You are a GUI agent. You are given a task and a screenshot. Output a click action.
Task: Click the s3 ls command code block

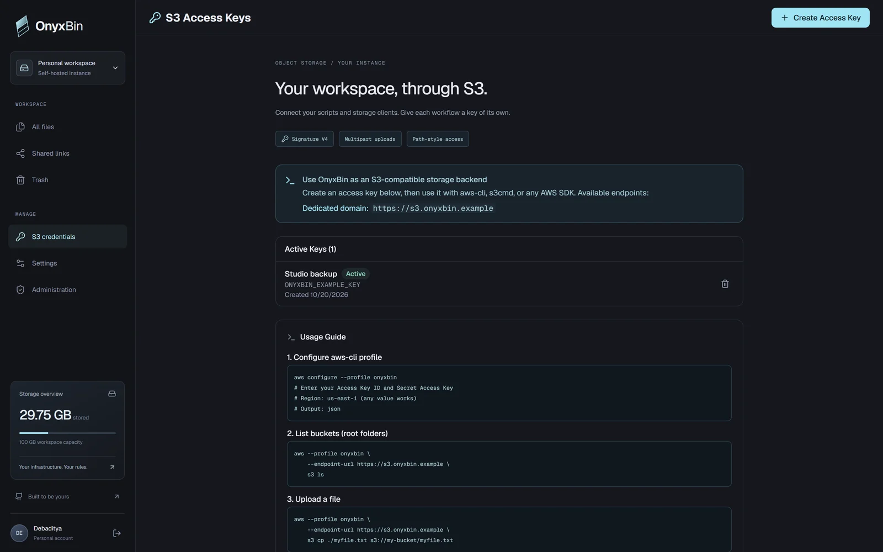[509, 464]
